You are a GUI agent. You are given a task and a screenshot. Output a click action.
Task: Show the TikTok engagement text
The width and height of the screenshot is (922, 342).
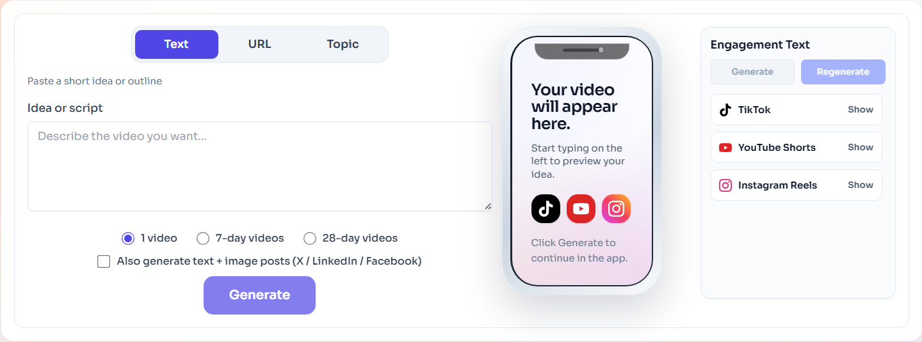click(861, 109)
